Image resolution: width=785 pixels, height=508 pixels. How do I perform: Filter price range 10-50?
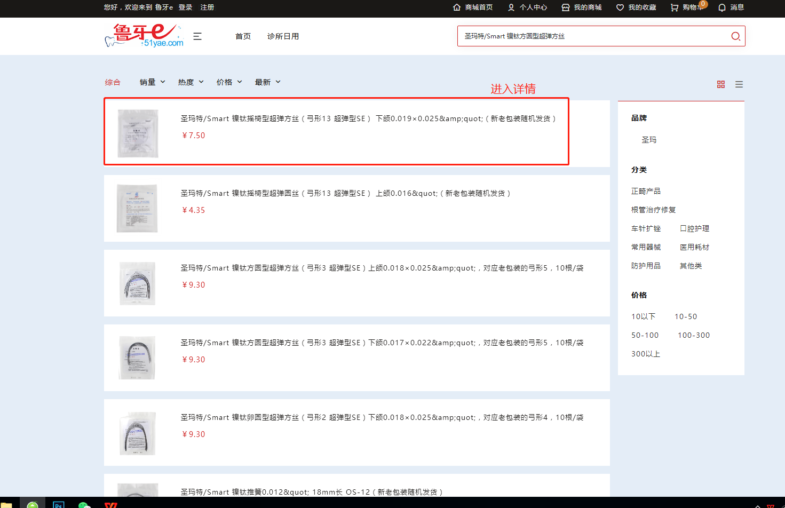pos(686,316)
